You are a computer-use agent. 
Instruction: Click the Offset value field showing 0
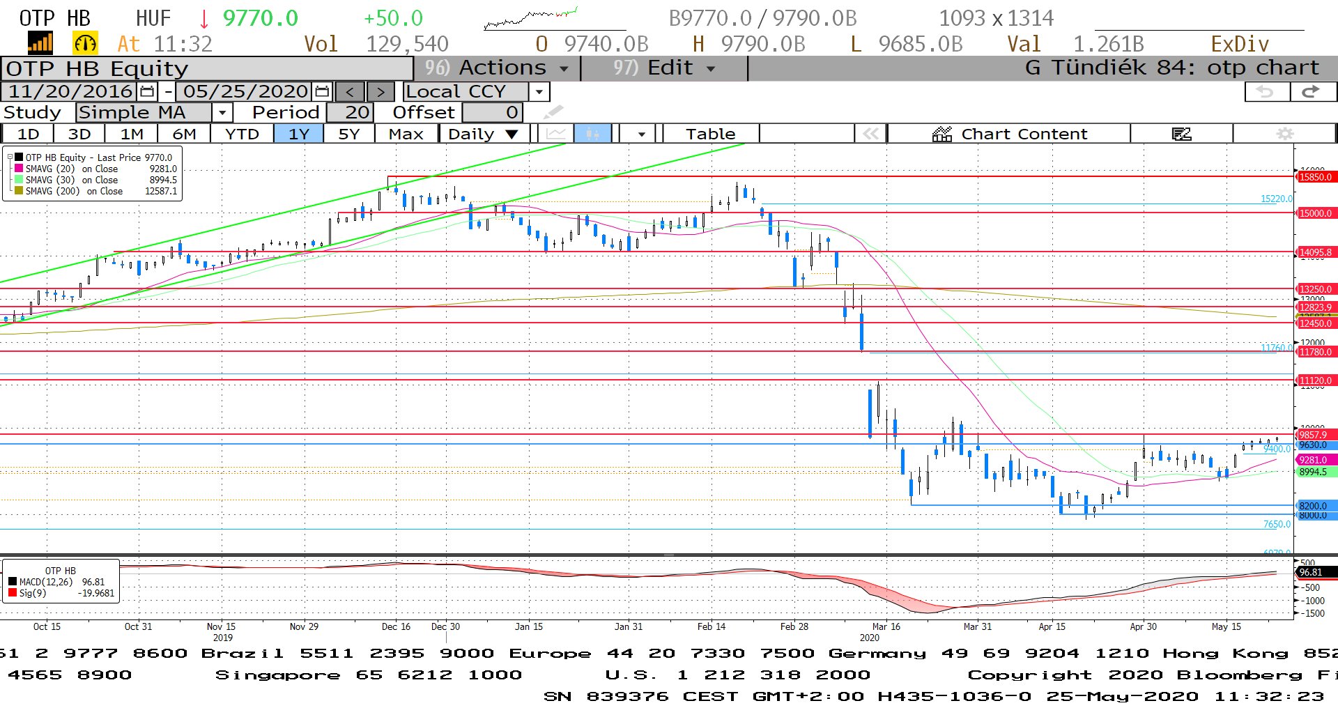click(x=492, y=112)
